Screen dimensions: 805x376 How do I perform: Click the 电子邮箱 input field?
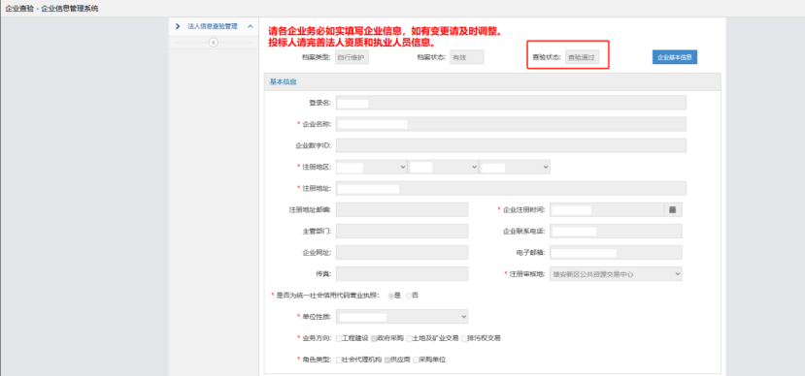point(616,253)
